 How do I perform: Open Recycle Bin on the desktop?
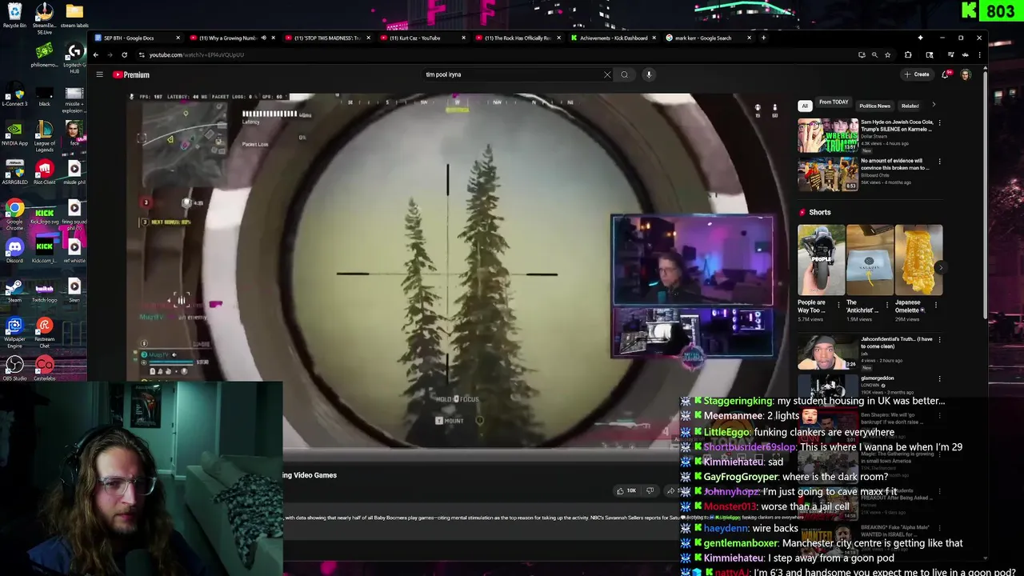[x=14, y=15]
